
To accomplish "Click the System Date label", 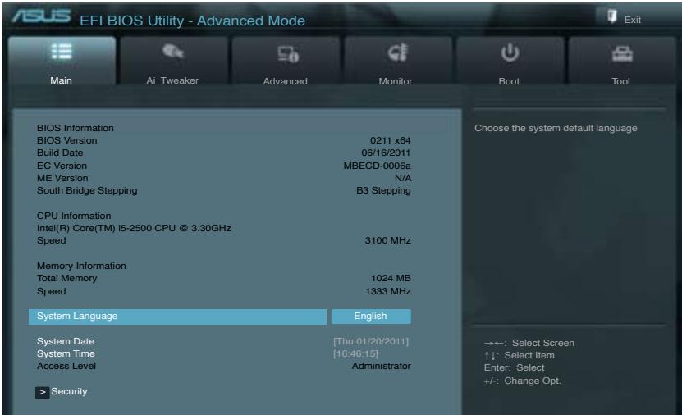I will click(x=66, y=341).
